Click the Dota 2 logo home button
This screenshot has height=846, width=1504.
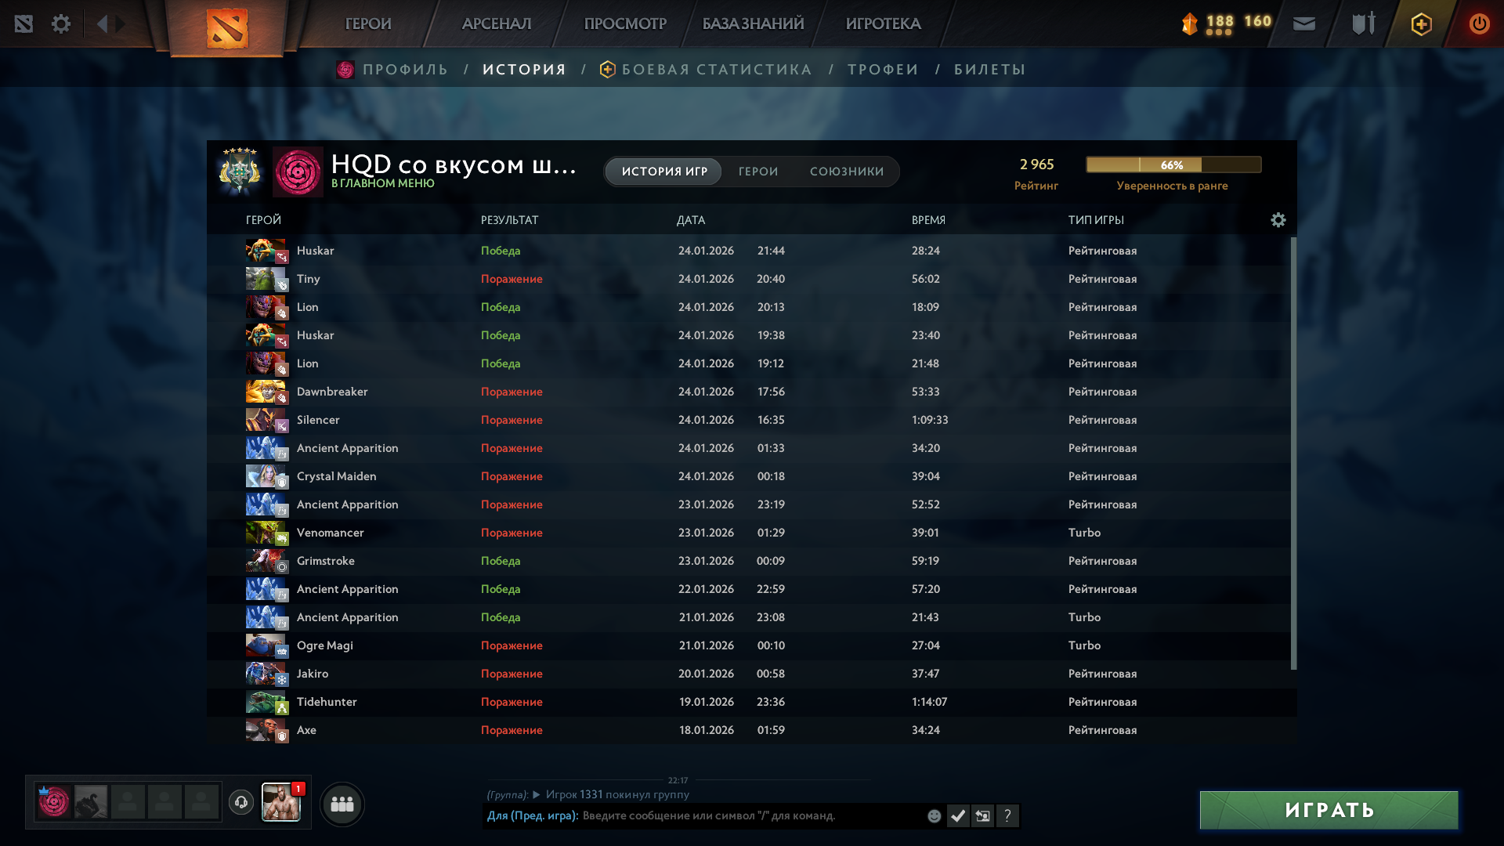pos(227,28)
